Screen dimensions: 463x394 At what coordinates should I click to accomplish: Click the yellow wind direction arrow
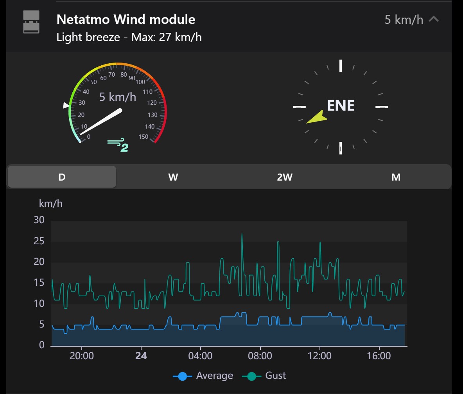click(x=317, y=117)
